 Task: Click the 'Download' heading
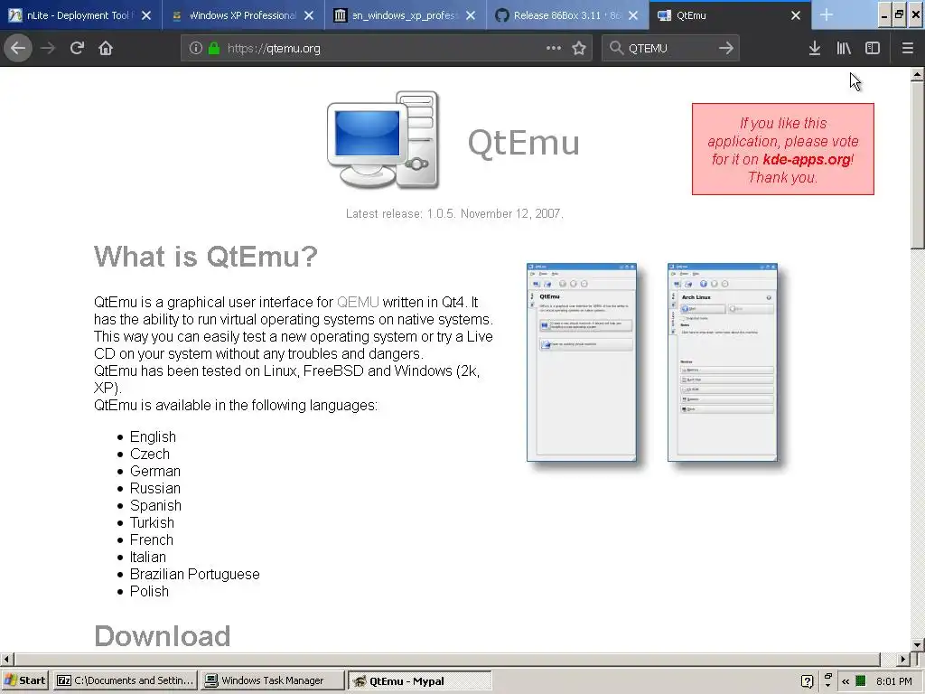[163, 636]
